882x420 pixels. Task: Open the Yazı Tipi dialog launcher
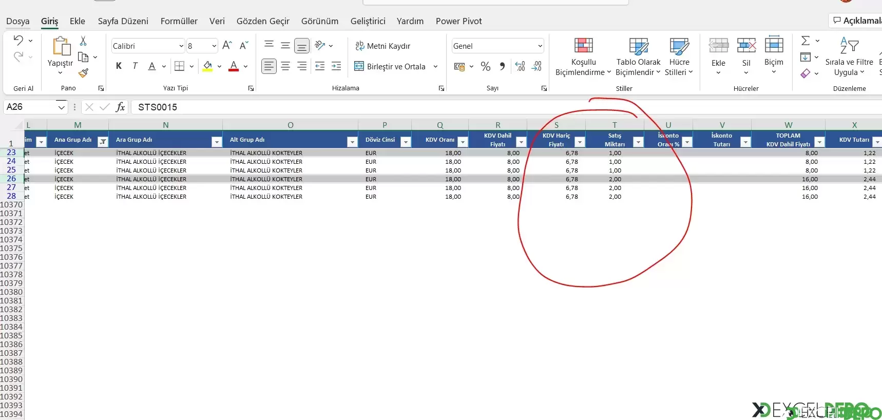251,88
